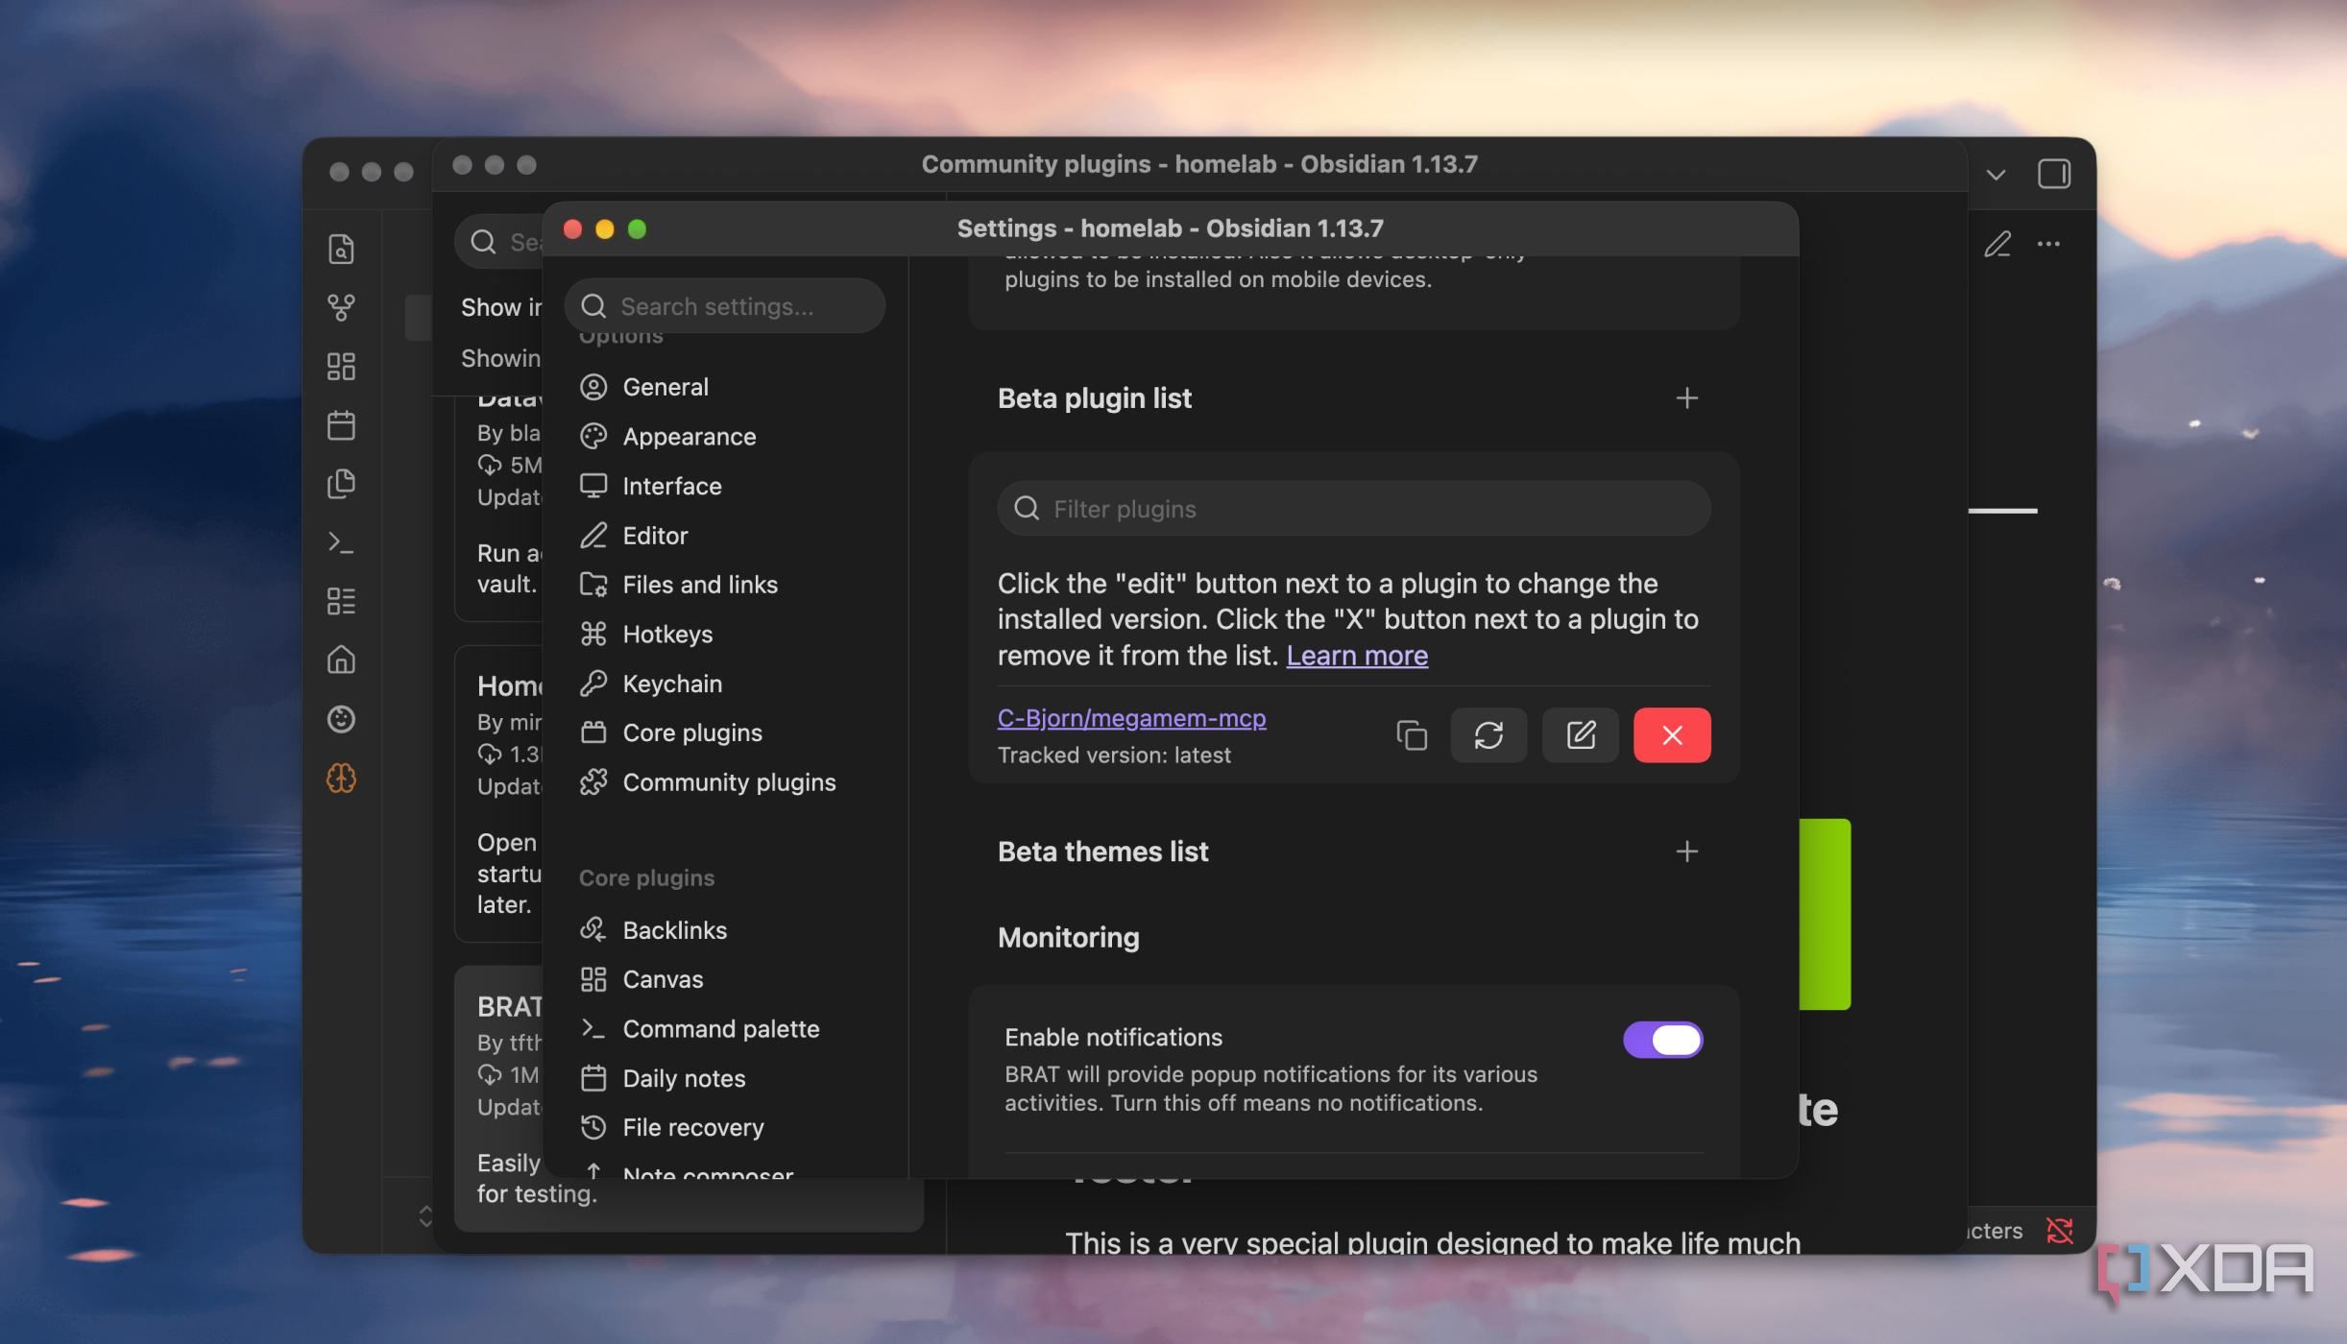Viewport: 2347px width, 1344px height.
Task: Add a beta theme with the plus icon
Action: point(1686,852)
